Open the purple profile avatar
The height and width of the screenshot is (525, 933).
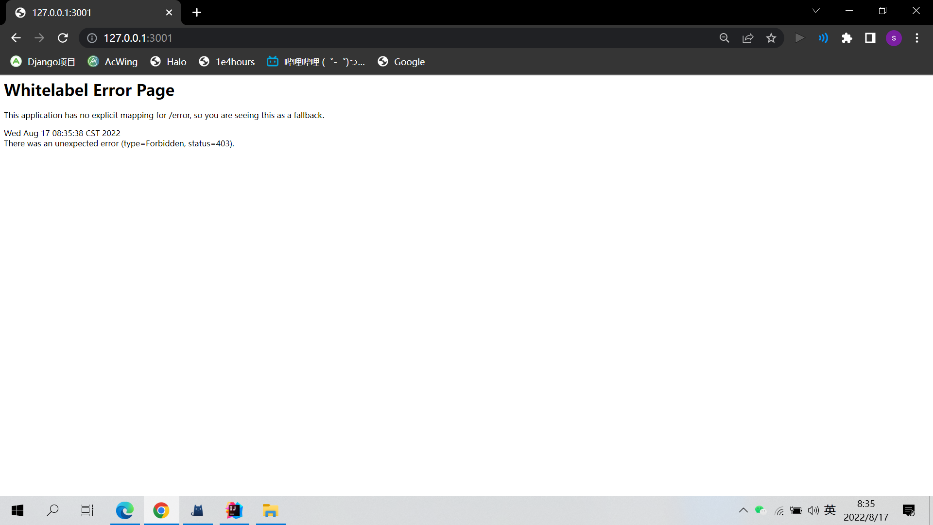pos(894,38)
